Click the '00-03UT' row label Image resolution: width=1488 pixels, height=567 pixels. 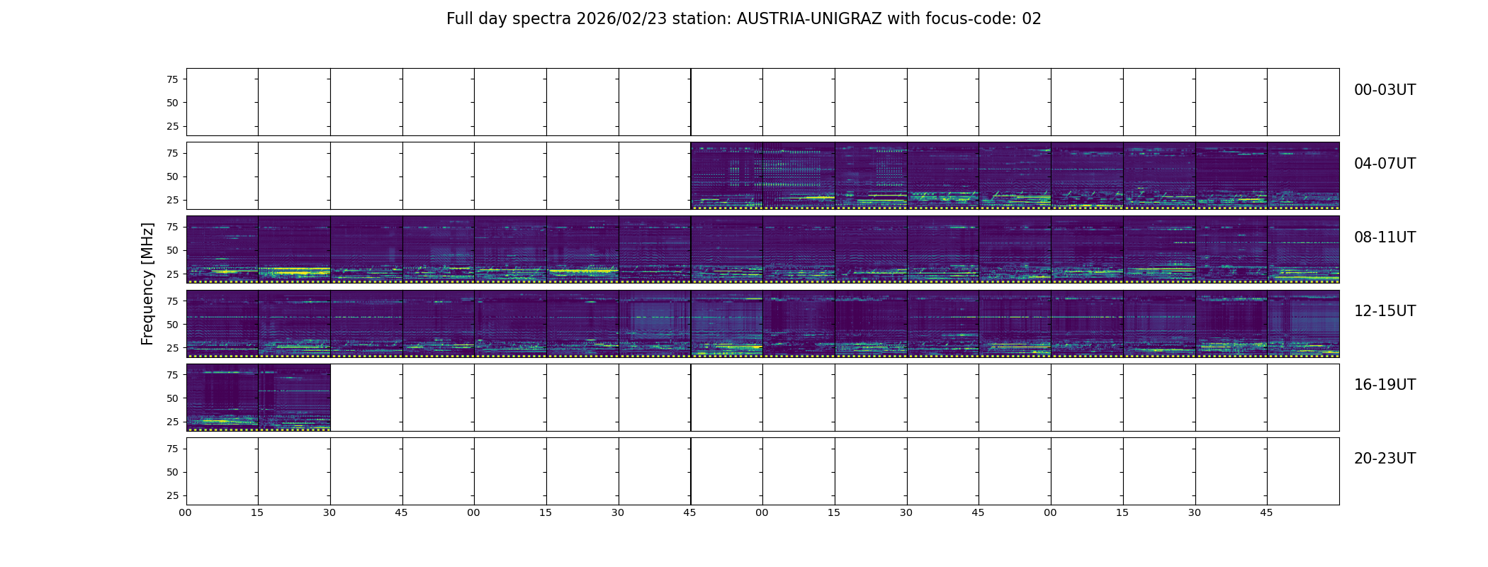[x=1385, y=90]
